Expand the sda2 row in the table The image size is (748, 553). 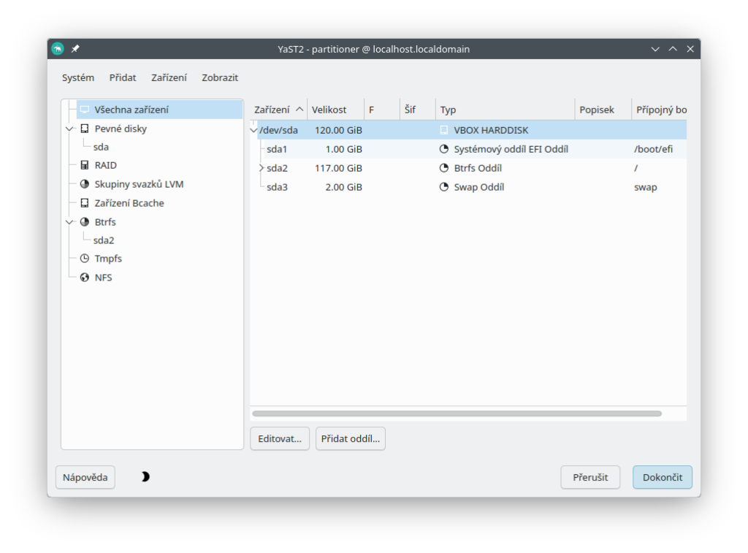click(262, 168)
